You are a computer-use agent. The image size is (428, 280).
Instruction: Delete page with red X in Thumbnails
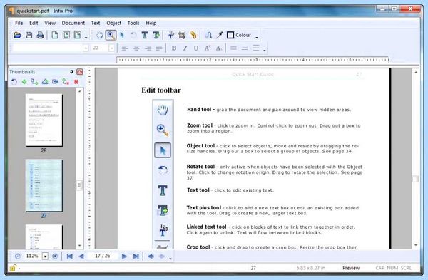pos(76,81)
